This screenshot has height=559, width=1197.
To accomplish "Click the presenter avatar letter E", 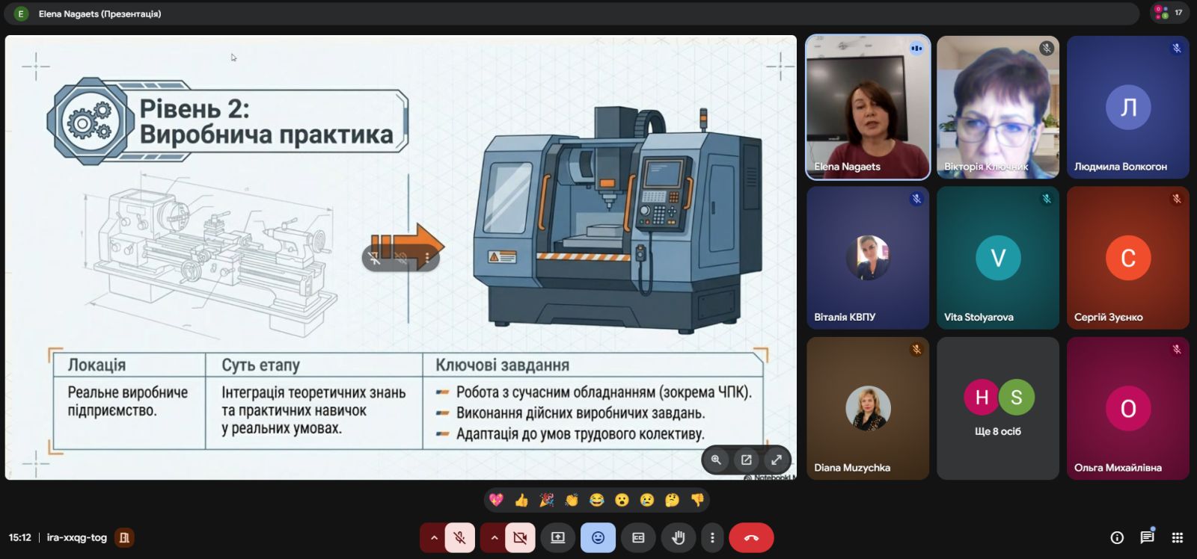I will 21,13.
